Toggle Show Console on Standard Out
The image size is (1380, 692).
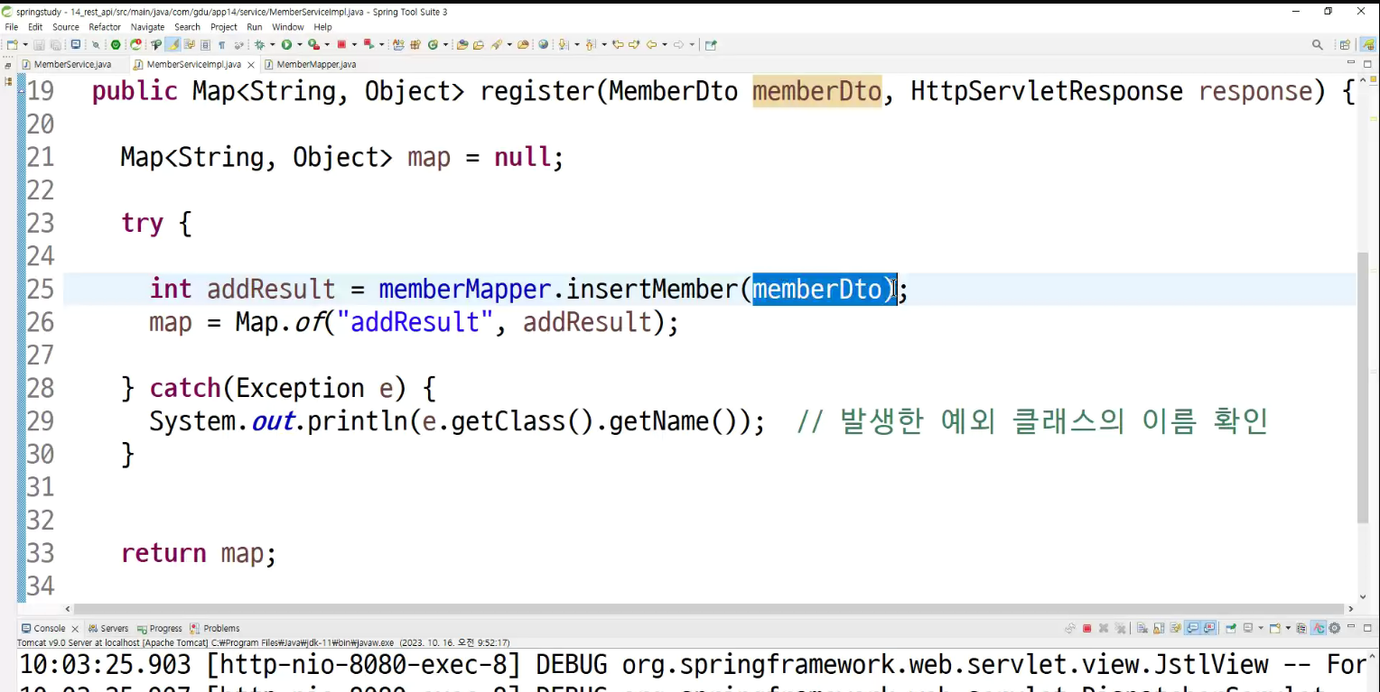click(1192, 628)
